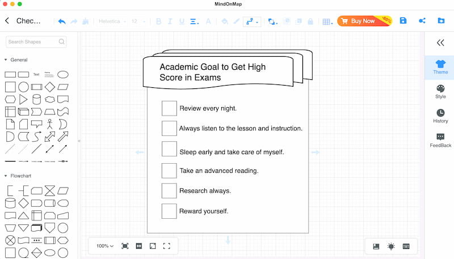Collapse the right panel with double chevron

[x=440, y=43]
